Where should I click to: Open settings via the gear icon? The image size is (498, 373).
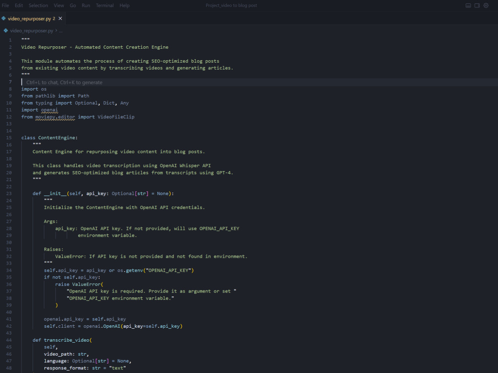pos(486,5)
